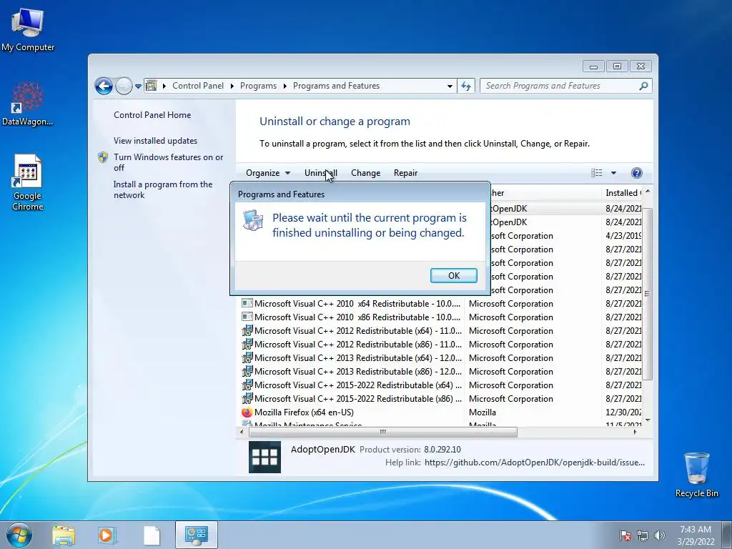The image size is (732, 549).
Task: Go back with the blue Back arrow
Action: pyautogui.click(x=104, y=86)
